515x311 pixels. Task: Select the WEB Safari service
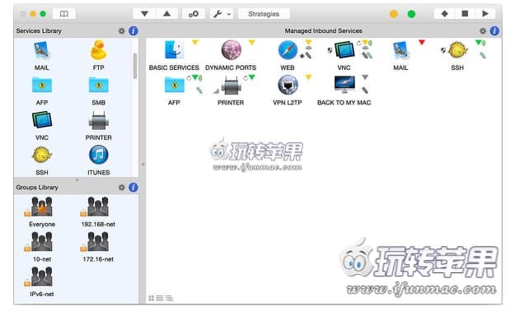pos(288,50)
